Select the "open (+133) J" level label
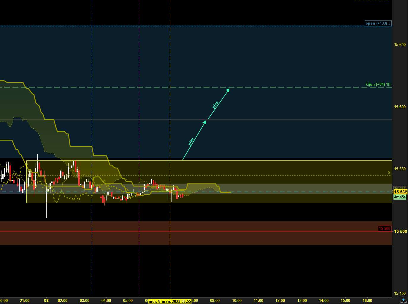The height and width of the screenshot is (304, 408). (x=378, y=23)
